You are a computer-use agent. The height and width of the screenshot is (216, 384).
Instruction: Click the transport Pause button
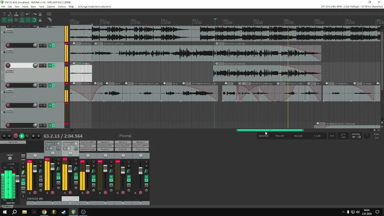tap(38, 136)
